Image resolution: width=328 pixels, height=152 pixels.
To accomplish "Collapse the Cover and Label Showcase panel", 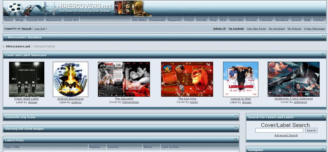I will click(323, 55).
